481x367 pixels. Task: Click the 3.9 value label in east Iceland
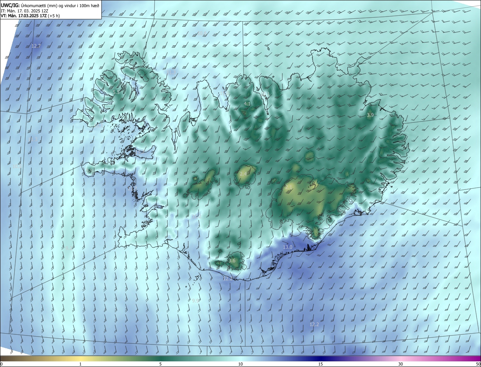pyautogui.click(x=370, y=115)
